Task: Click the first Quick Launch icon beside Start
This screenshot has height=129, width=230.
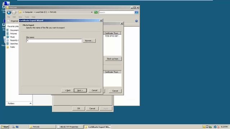Action: coord(13,127)
